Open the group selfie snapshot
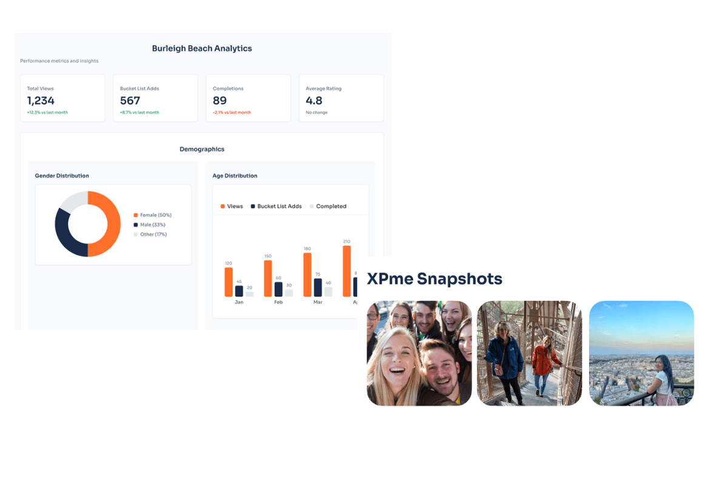728x481 pixels. click(x=419, y=353)
